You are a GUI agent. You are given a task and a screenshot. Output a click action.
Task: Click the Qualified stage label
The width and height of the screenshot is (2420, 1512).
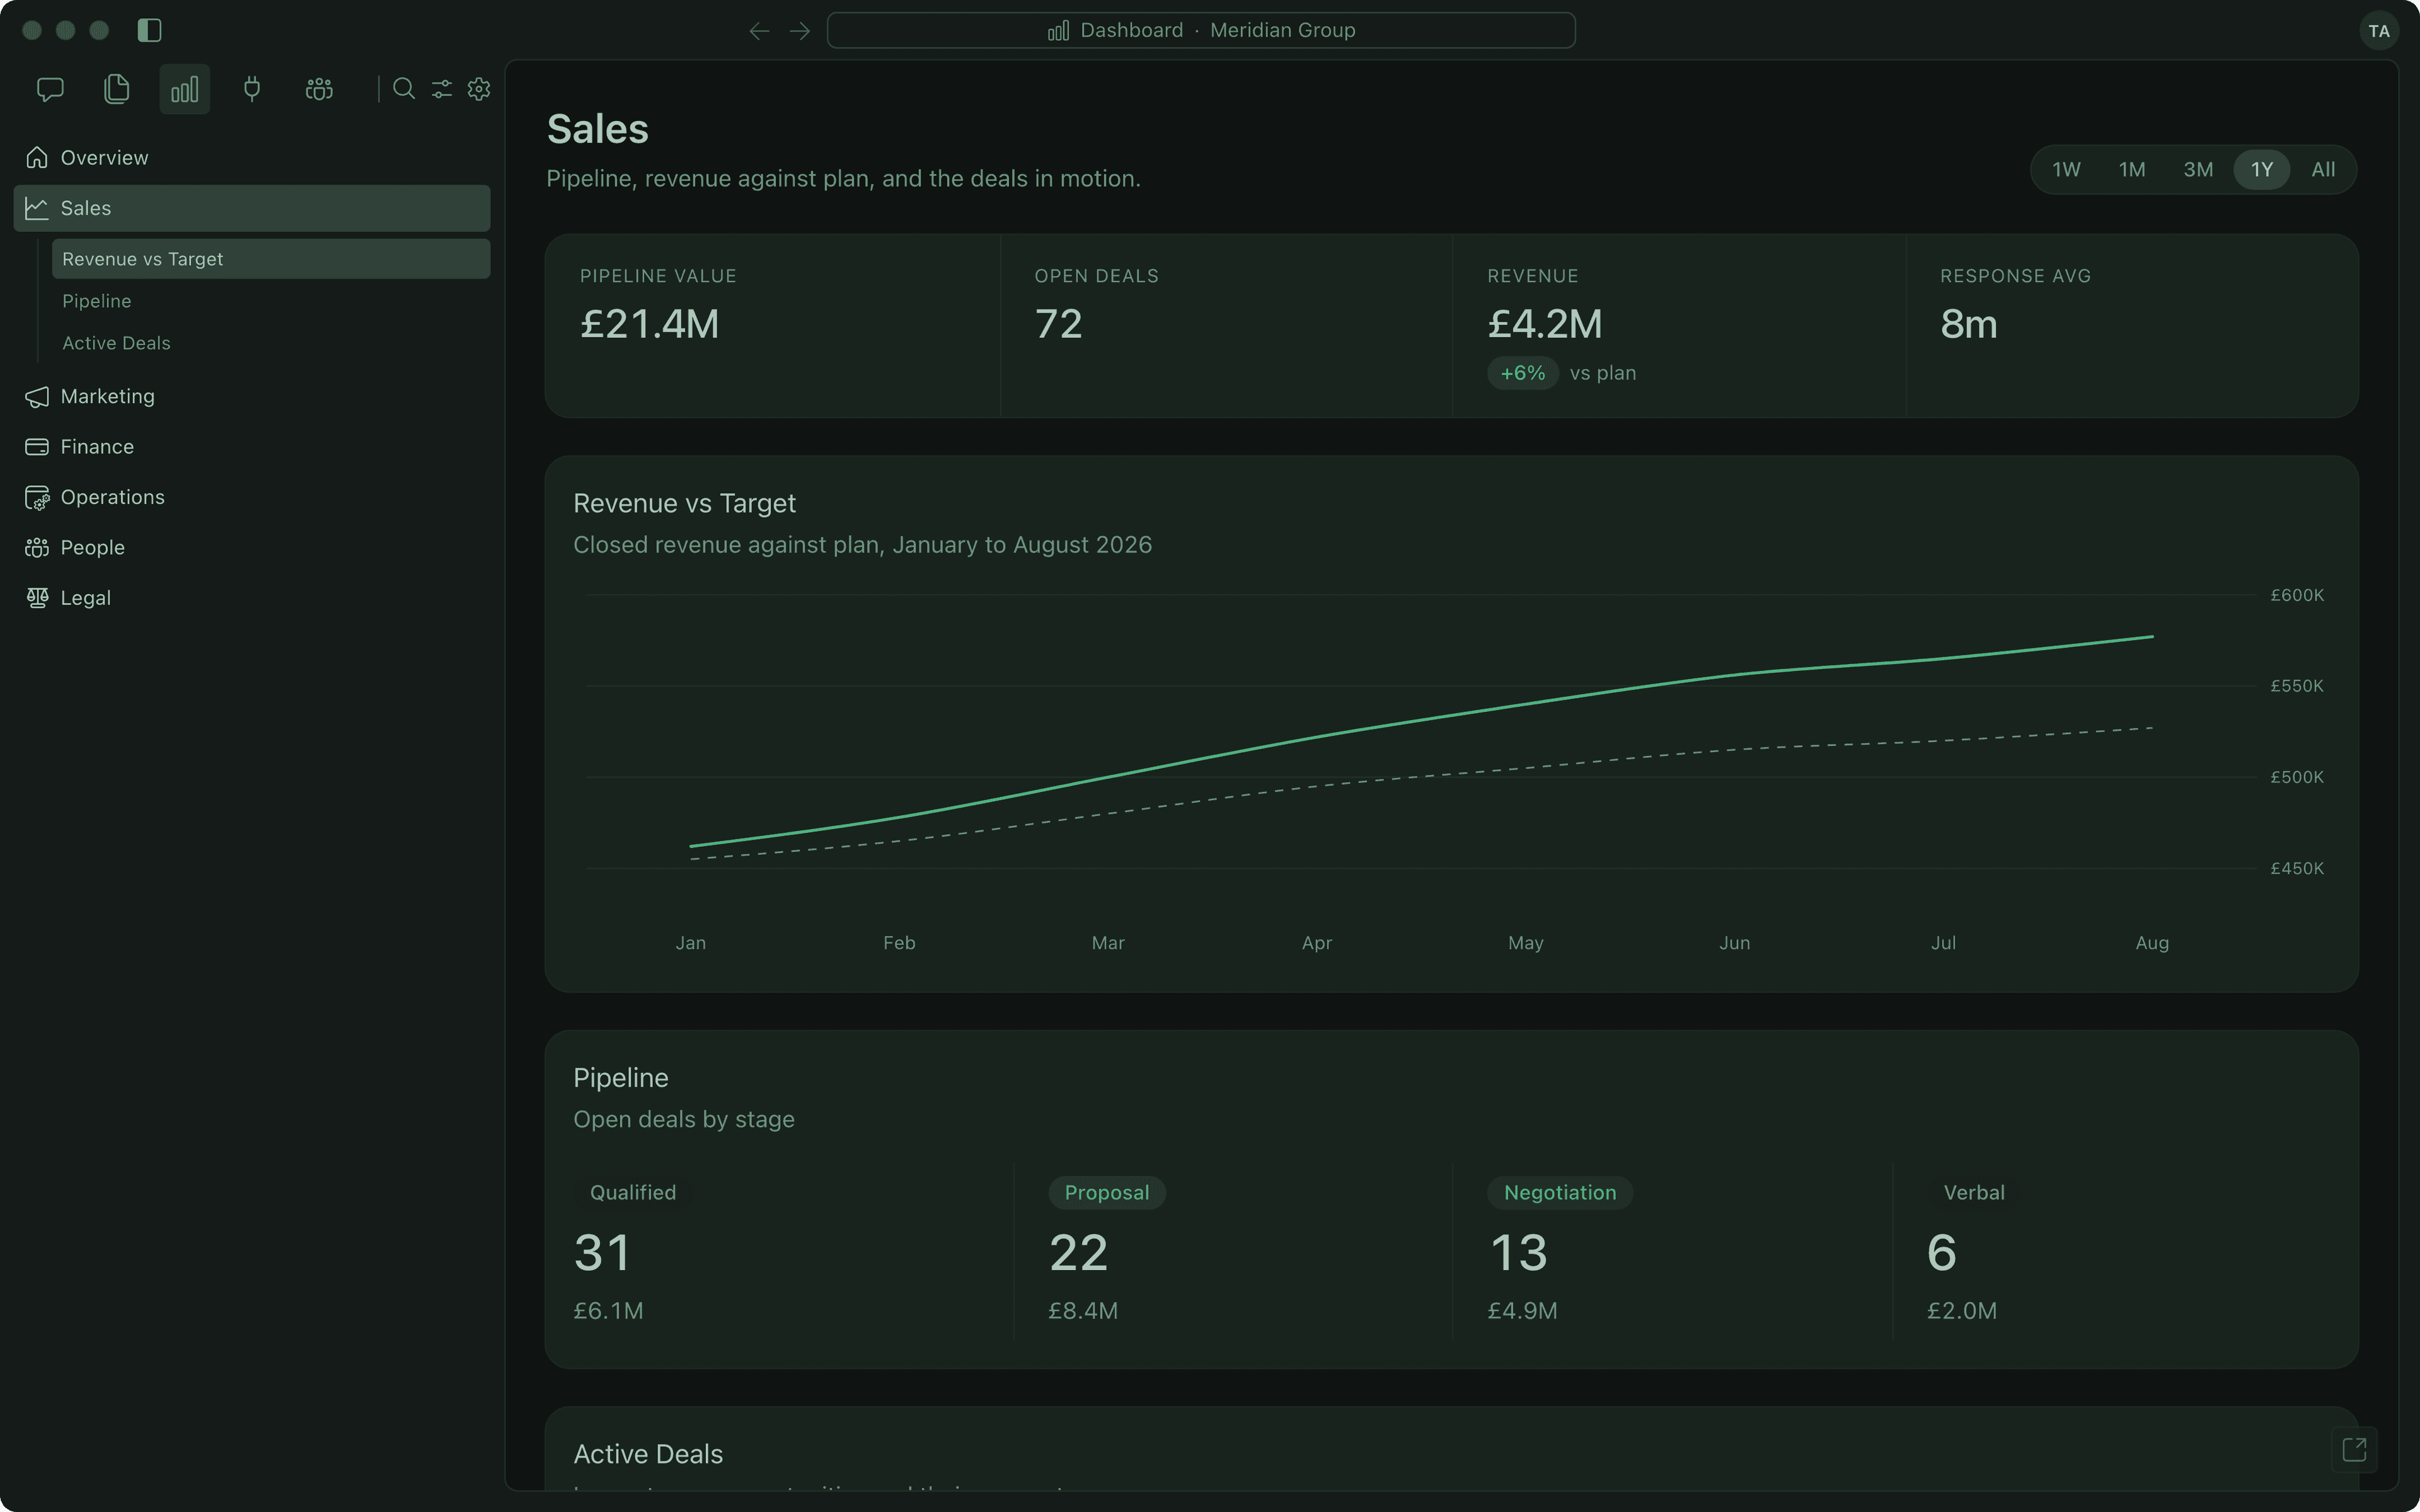tap(633, 1193)
